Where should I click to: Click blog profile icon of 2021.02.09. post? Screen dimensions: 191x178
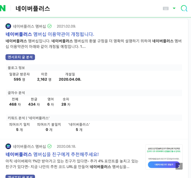[x=8, y=26]
